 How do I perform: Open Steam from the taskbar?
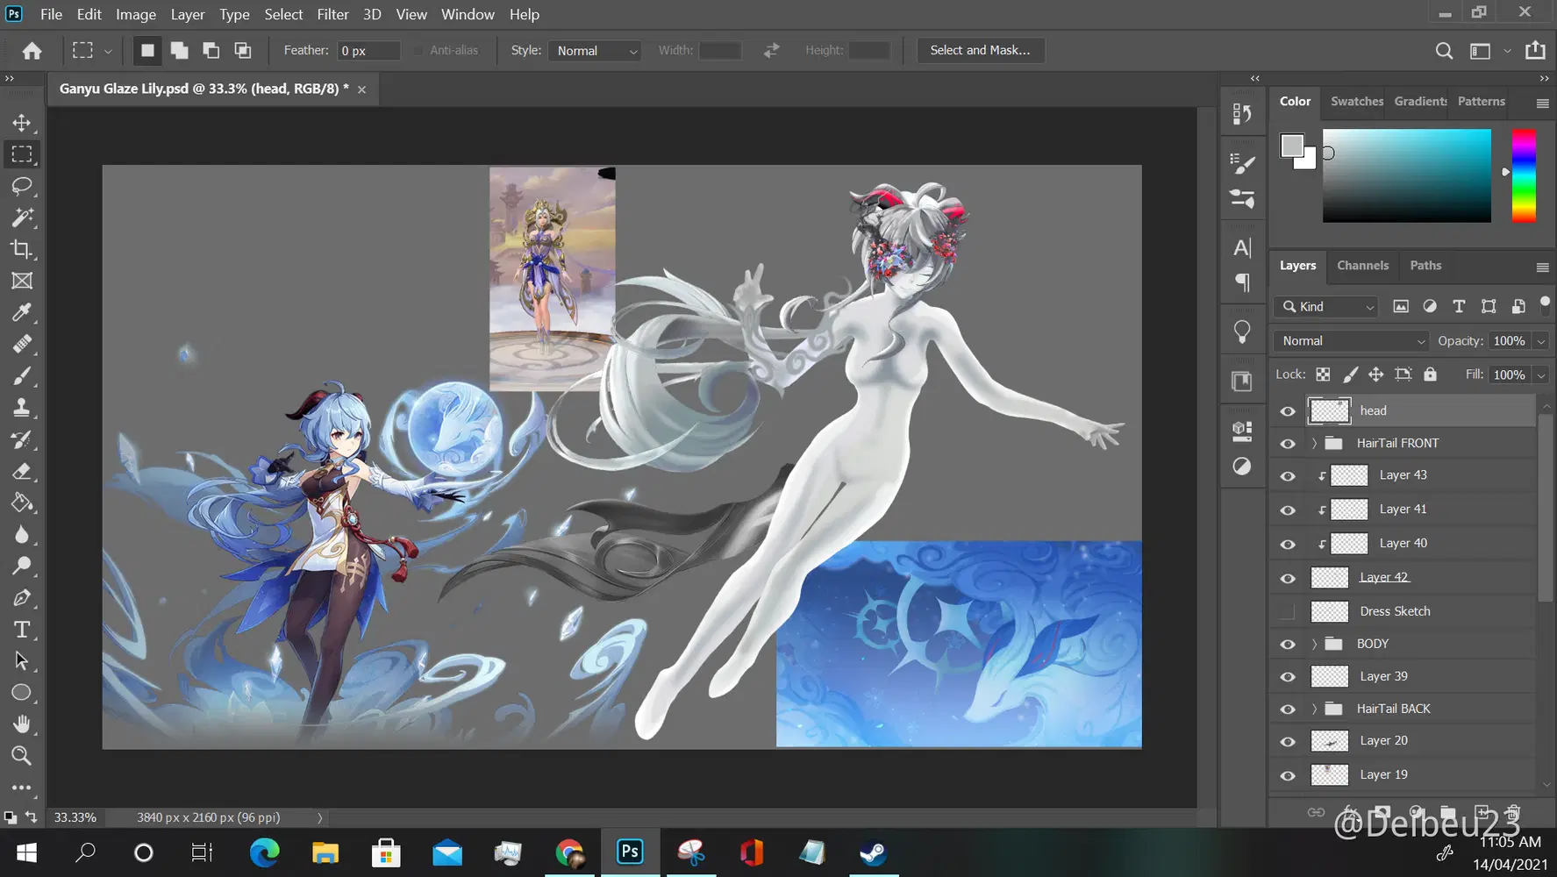point(873,852)
